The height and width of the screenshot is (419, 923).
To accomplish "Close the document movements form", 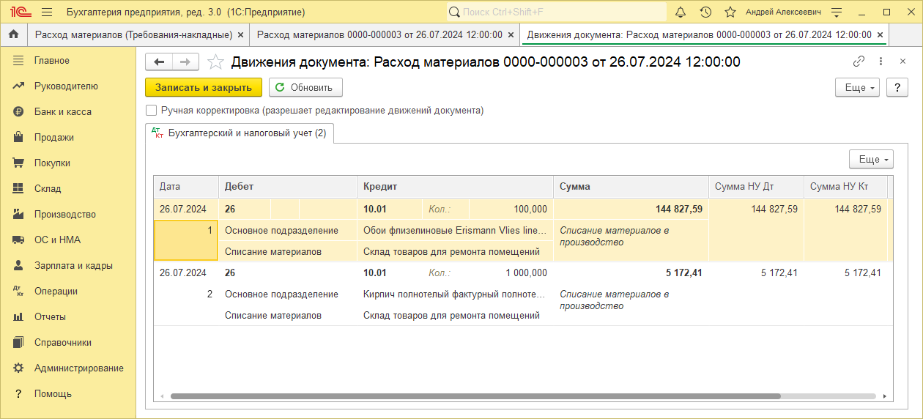I will coord(902,62).
